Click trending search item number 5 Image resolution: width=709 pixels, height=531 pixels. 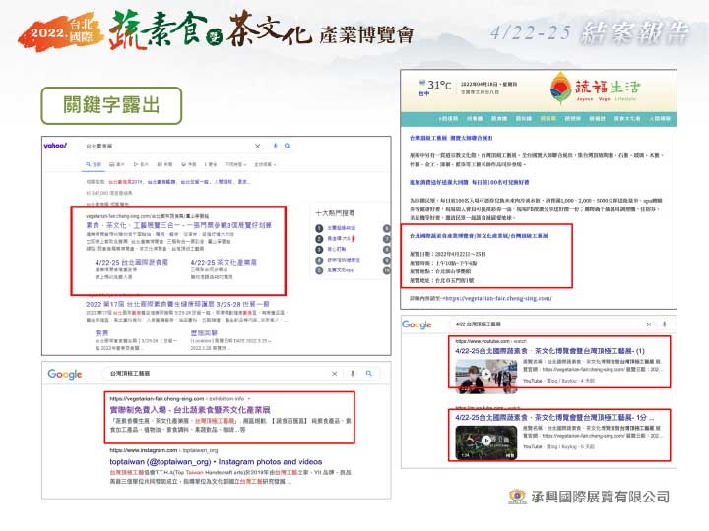[x=334, y=270]
